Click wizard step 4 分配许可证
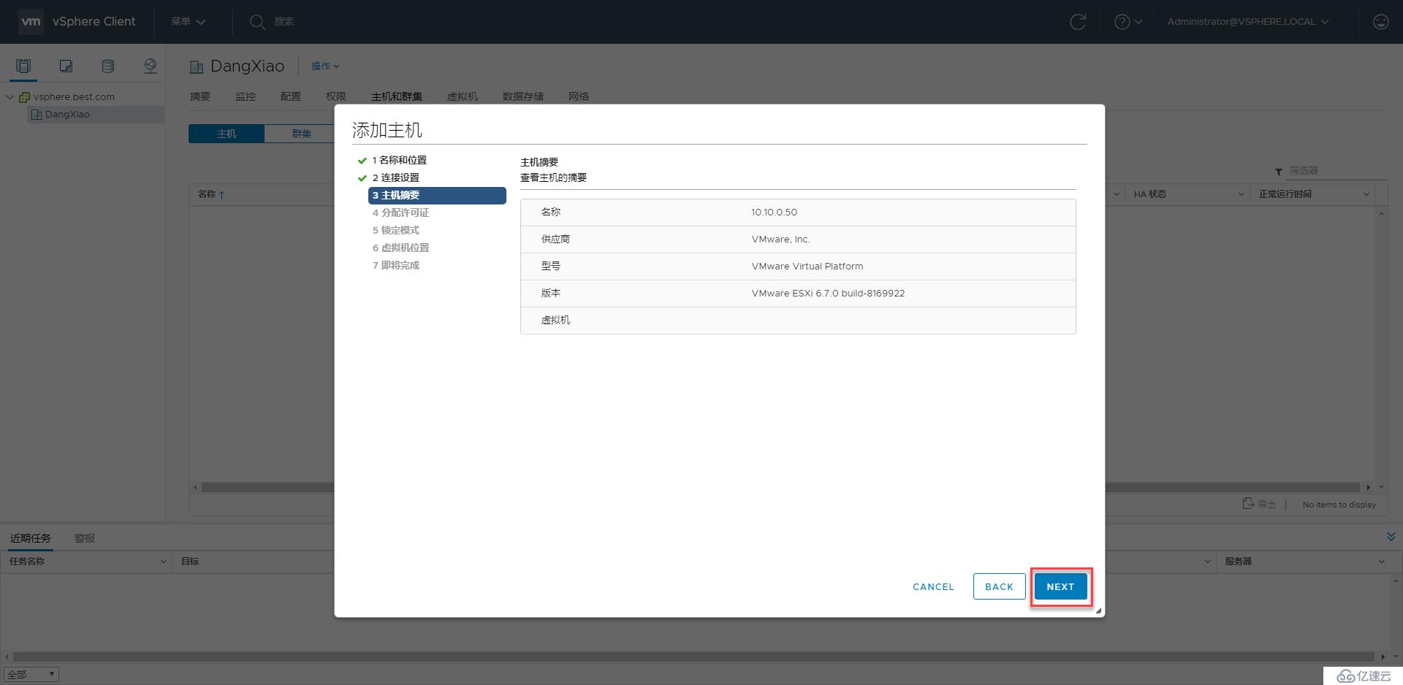The width and height of the screenshot is (1403, 685). coord(401,213)
